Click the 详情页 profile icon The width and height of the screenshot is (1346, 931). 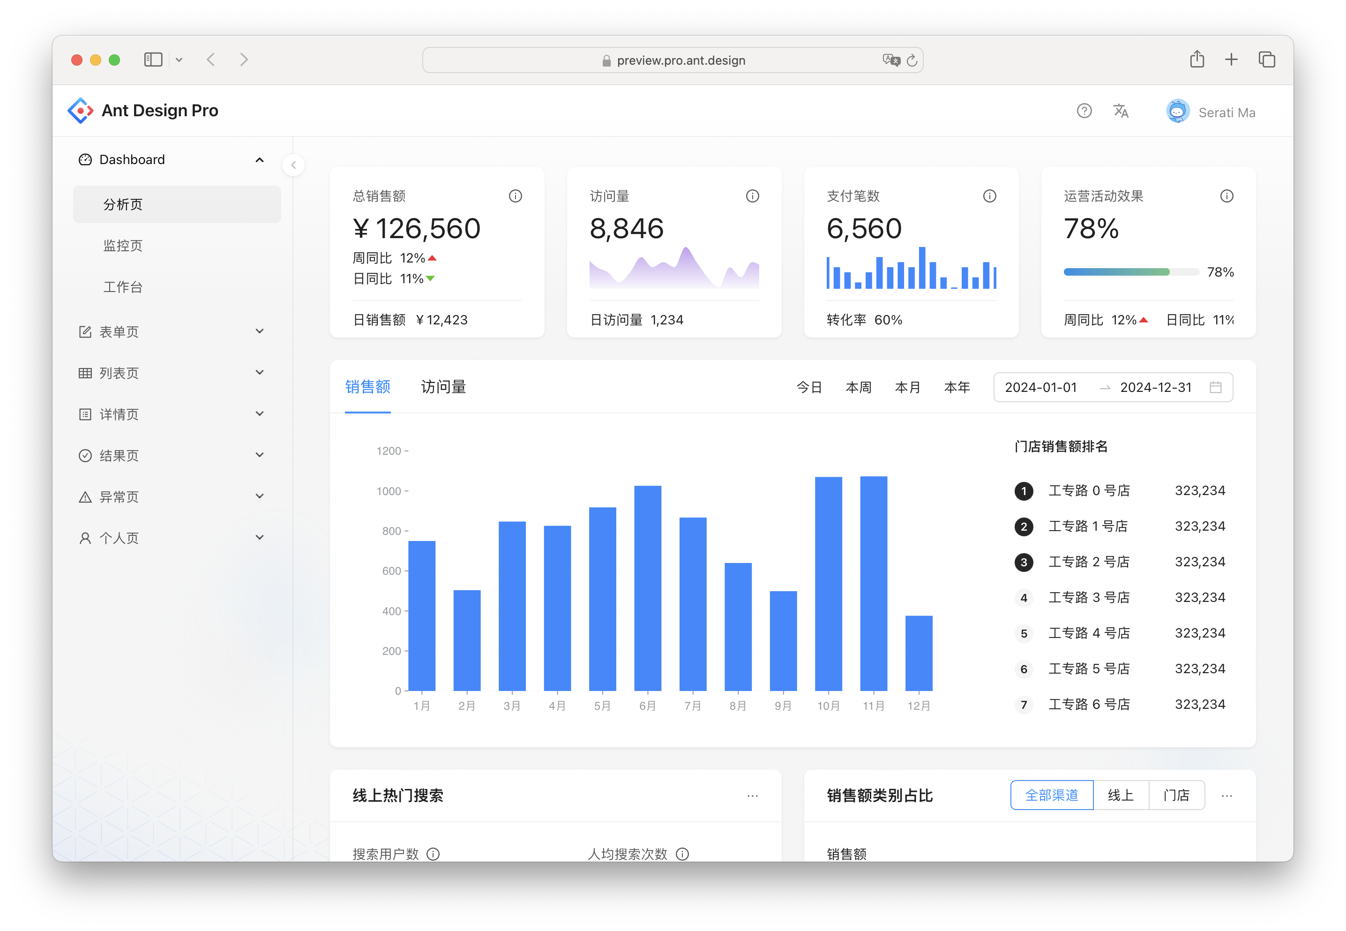click(85, 415)
